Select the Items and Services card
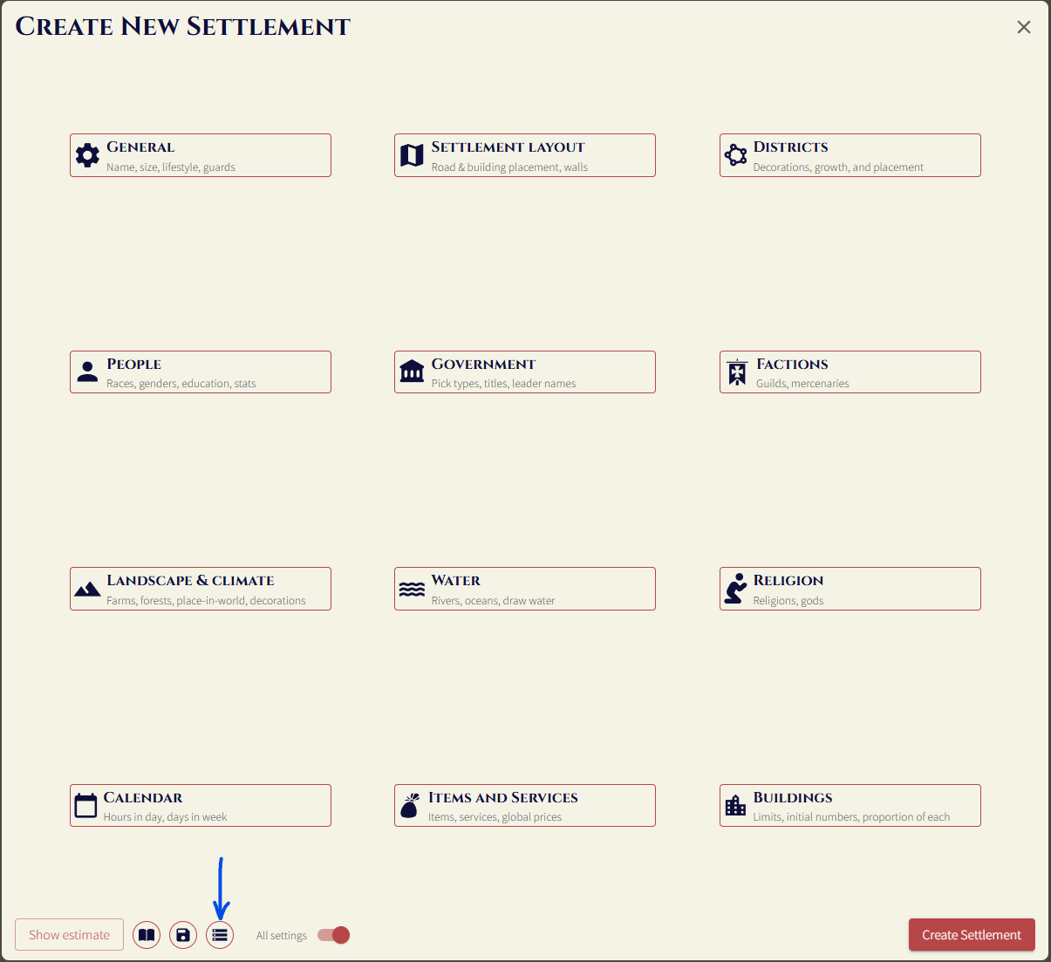Viewport: 1051px width, 962px height. pyautogui.click(x=525, y=805)
